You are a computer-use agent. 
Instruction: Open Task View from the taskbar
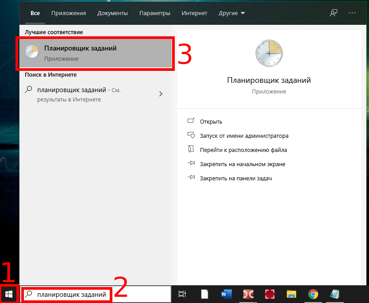coord(182,294)
